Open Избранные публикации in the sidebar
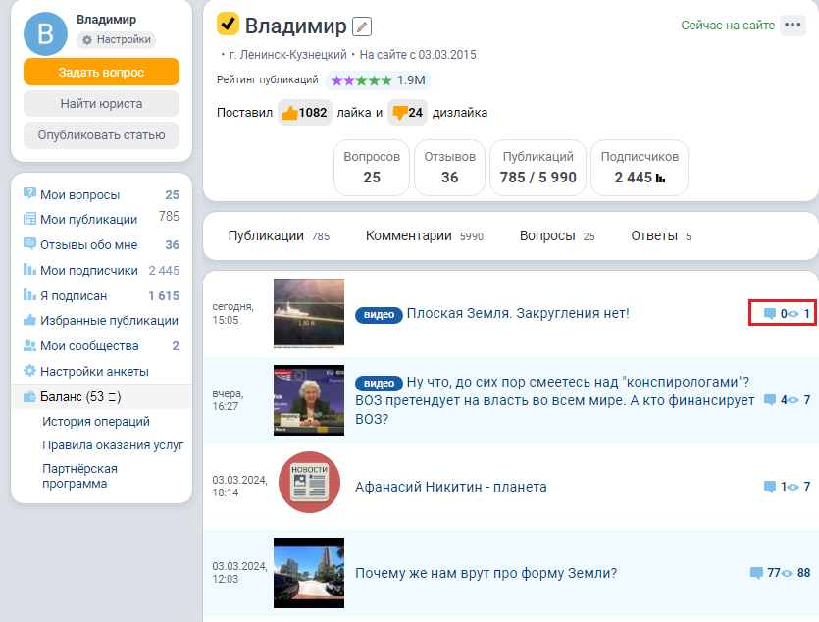 [x=108, y=320]
